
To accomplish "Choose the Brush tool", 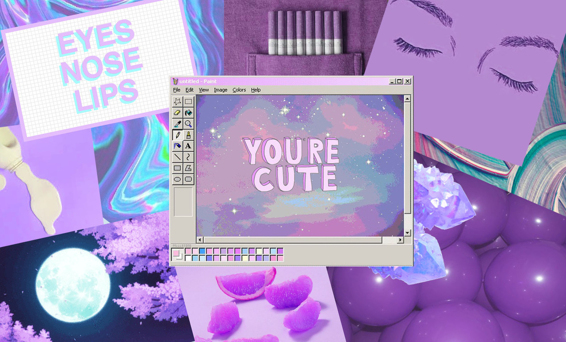I will tap(188, 134).
